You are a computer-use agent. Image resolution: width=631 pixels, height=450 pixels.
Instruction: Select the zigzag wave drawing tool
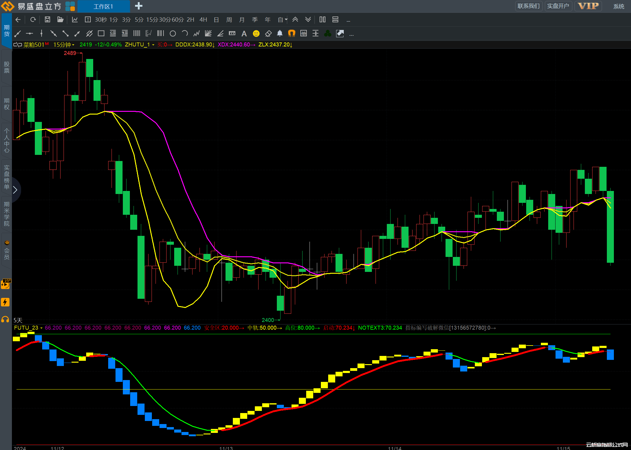[x=196, y=34]
